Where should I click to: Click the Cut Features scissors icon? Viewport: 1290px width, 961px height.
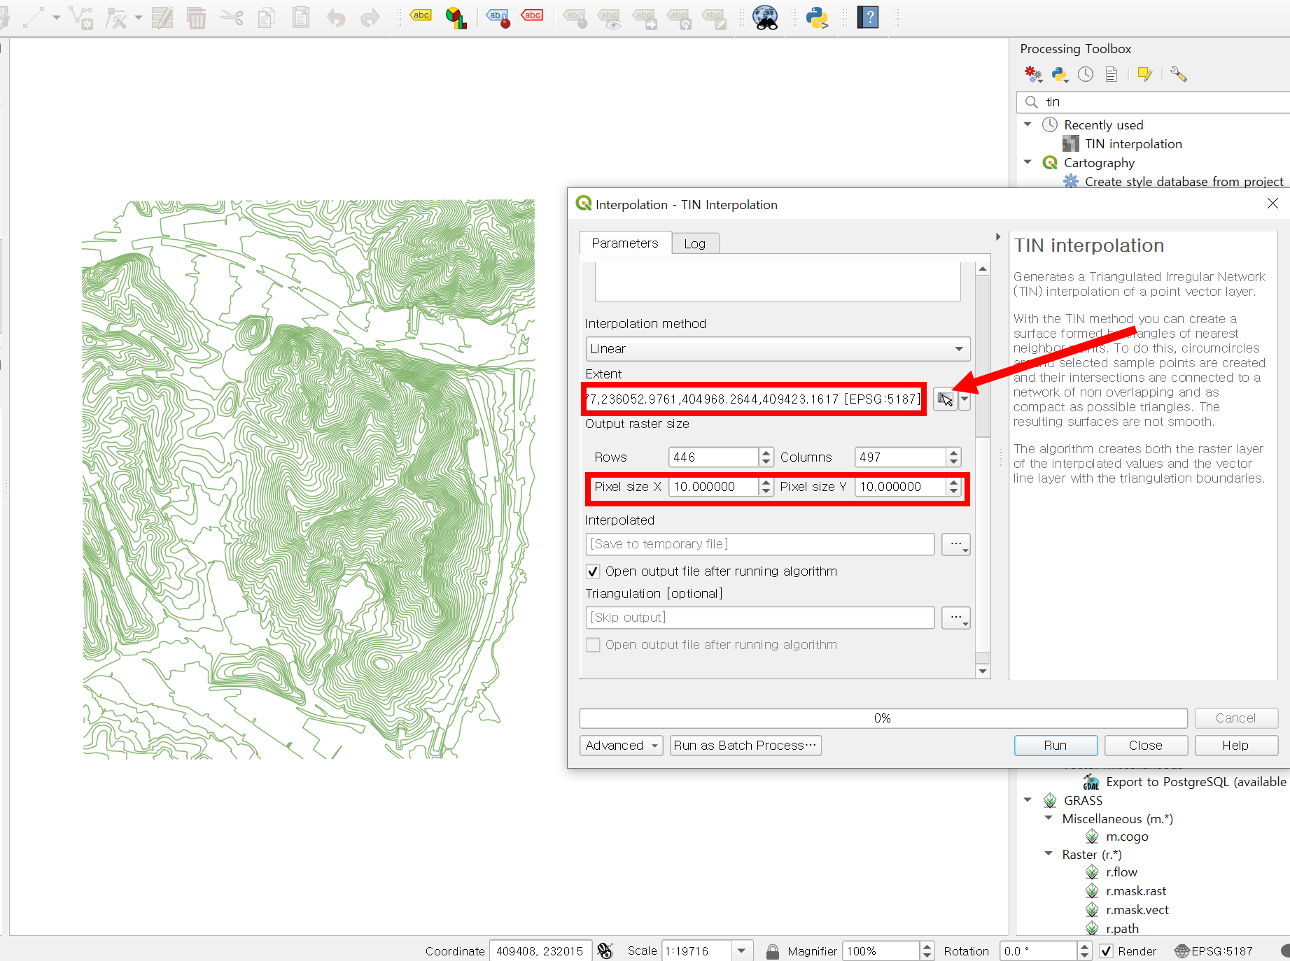tap(232, 17)
